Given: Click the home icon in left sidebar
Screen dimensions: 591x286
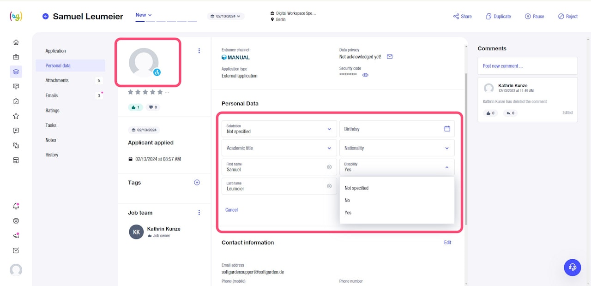Looking at the screenshot, I should (x=16, y=42).
